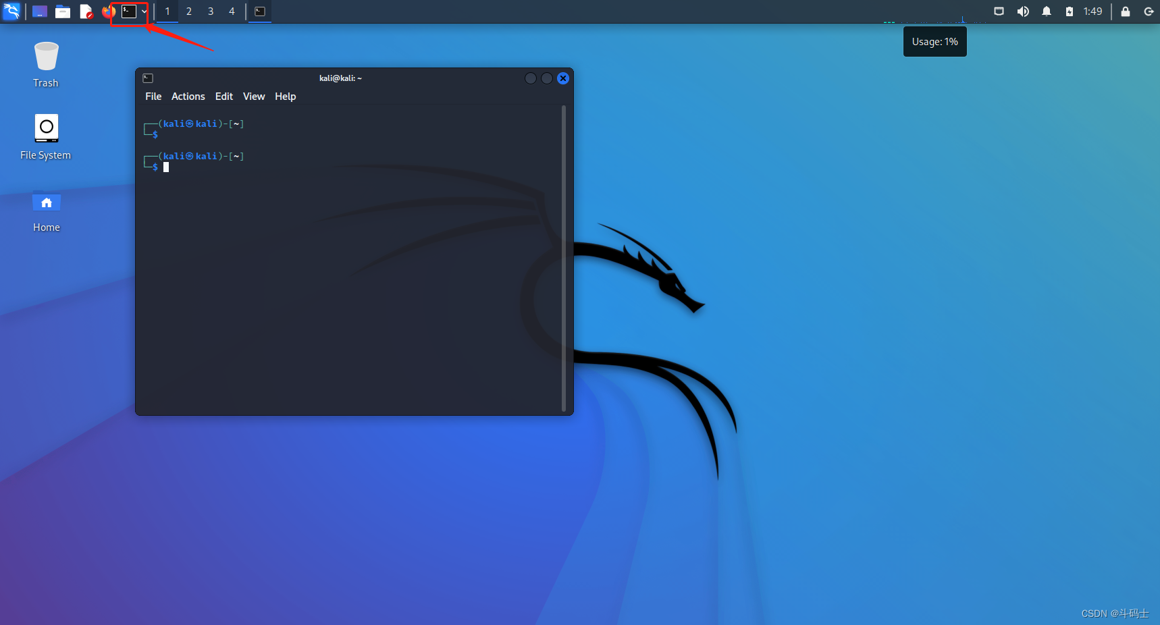
Task: Minimize the kali@kali terminal window
Action: pyautogui.click(x=531, y=78)
